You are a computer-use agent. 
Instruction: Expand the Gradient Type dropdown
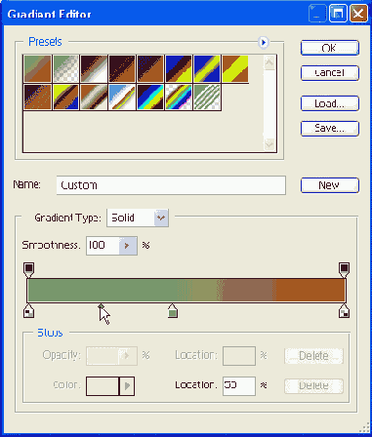(161, 218)
